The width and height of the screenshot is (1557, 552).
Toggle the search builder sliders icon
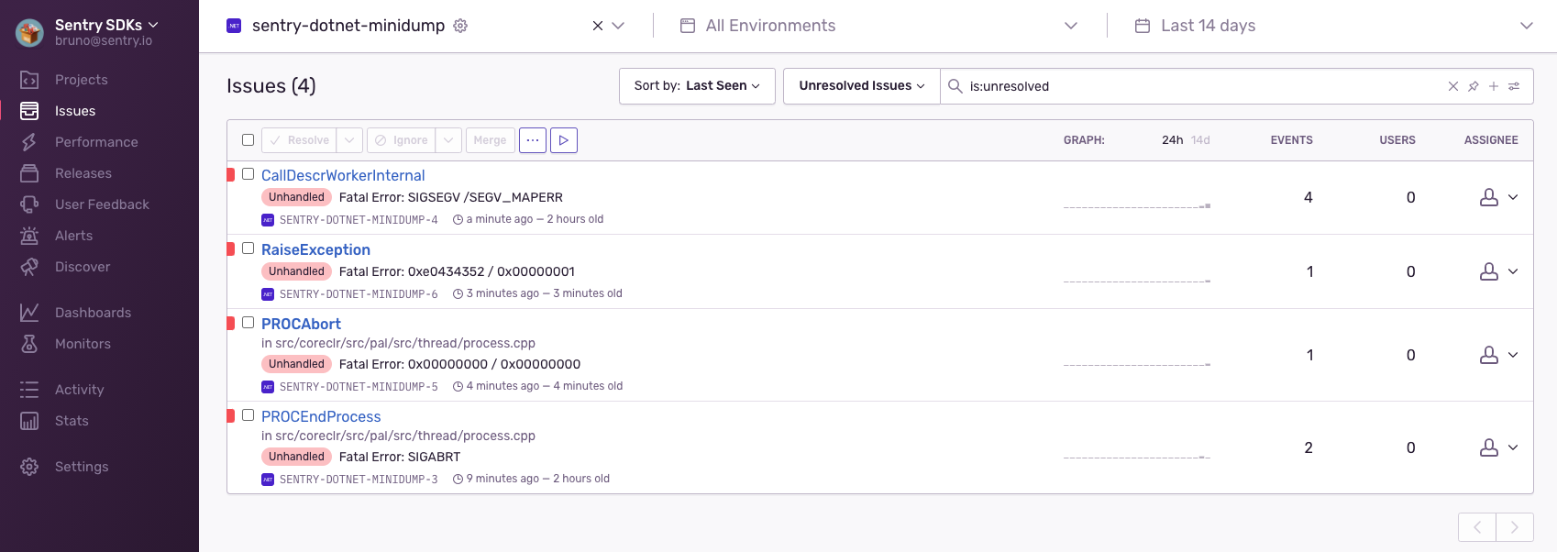point(1514,86)
